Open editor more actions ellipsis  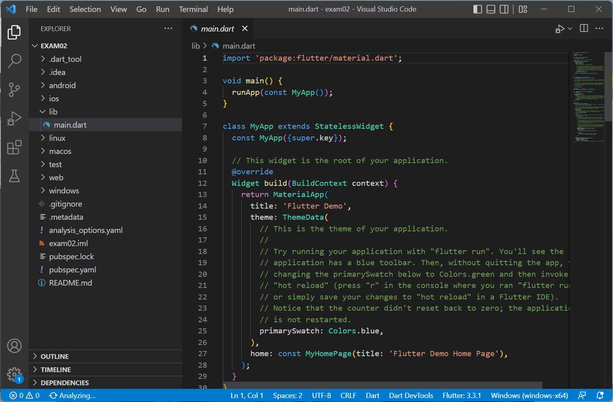coord(599,28)
